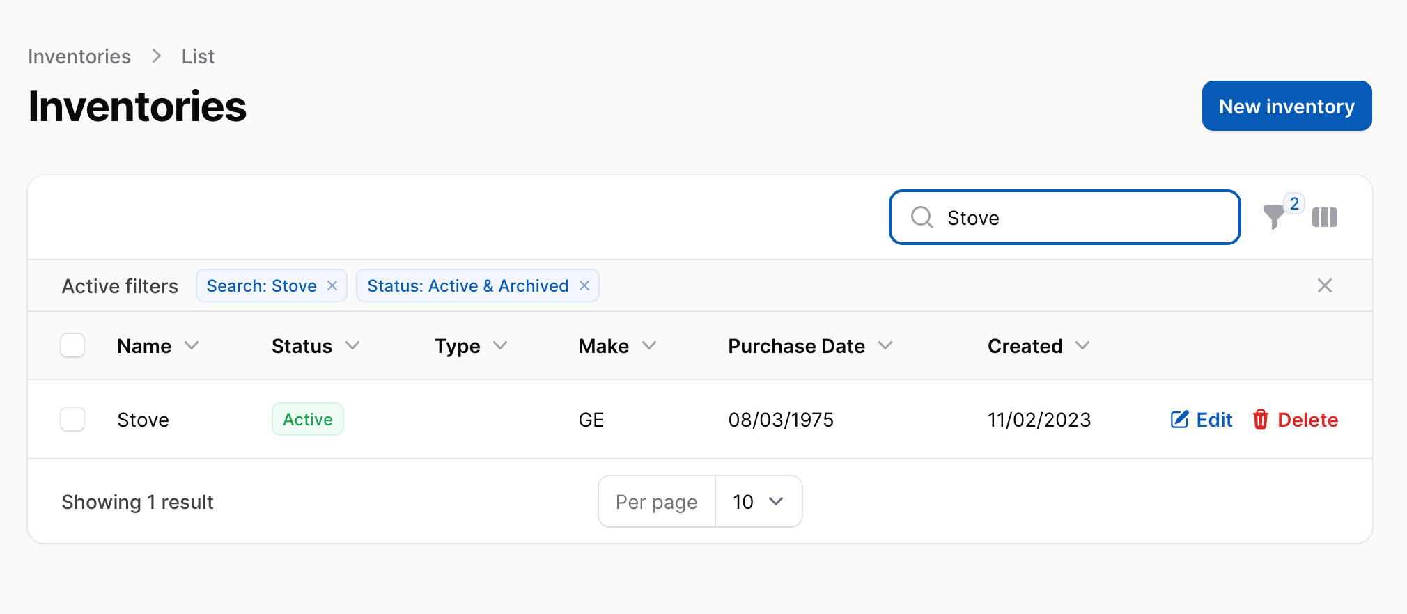This screenshot has height=614, width=1407.
Task: Remove the Search: Stove filter tag
Action: [332, 285]
